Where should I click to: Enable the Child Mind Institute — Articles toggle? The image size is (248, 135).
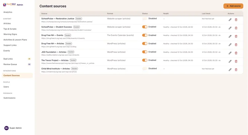point(145,68)
